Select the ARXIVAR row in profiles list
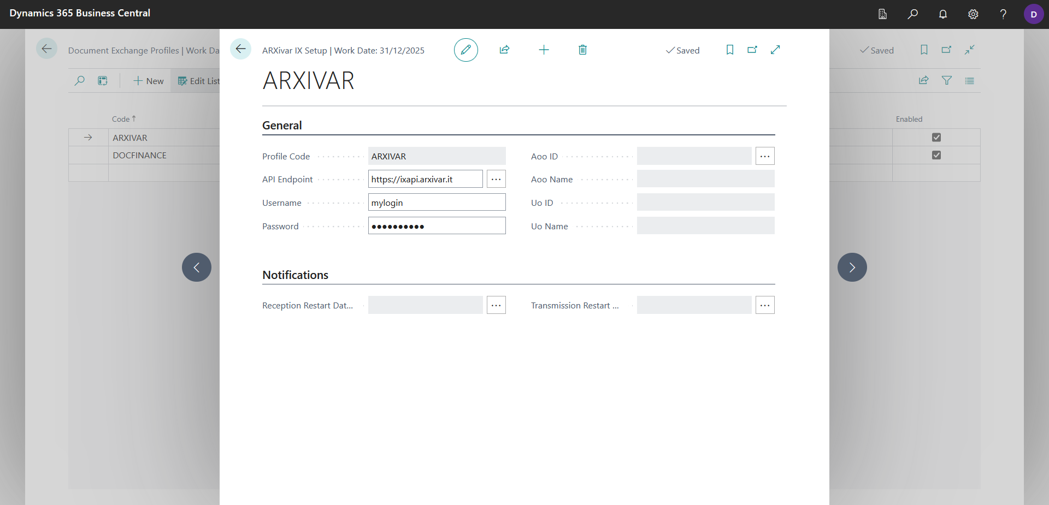 click(130, 138)
